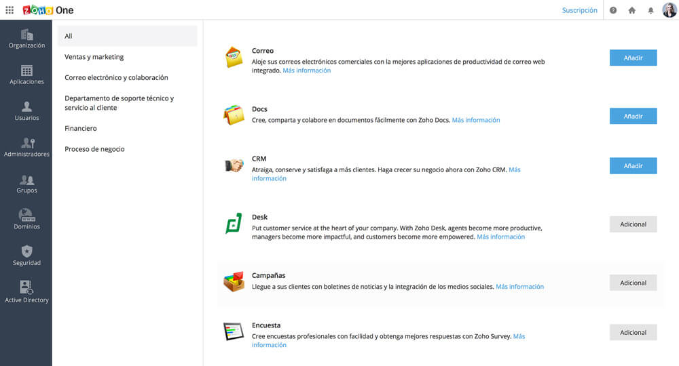This screenshot has height=366, width=679.
Task: Open Aplicaciones in the sidebar
Action: pyautogui.click(x=26, y=75)
